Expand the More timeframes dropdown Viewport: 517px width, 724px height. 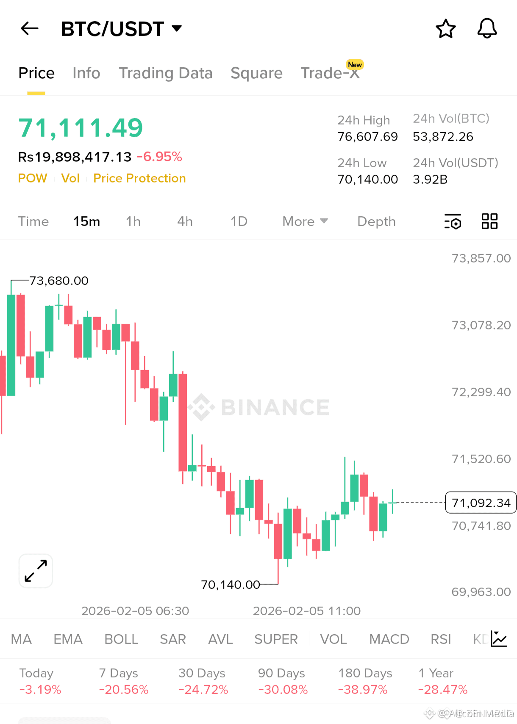305,221
